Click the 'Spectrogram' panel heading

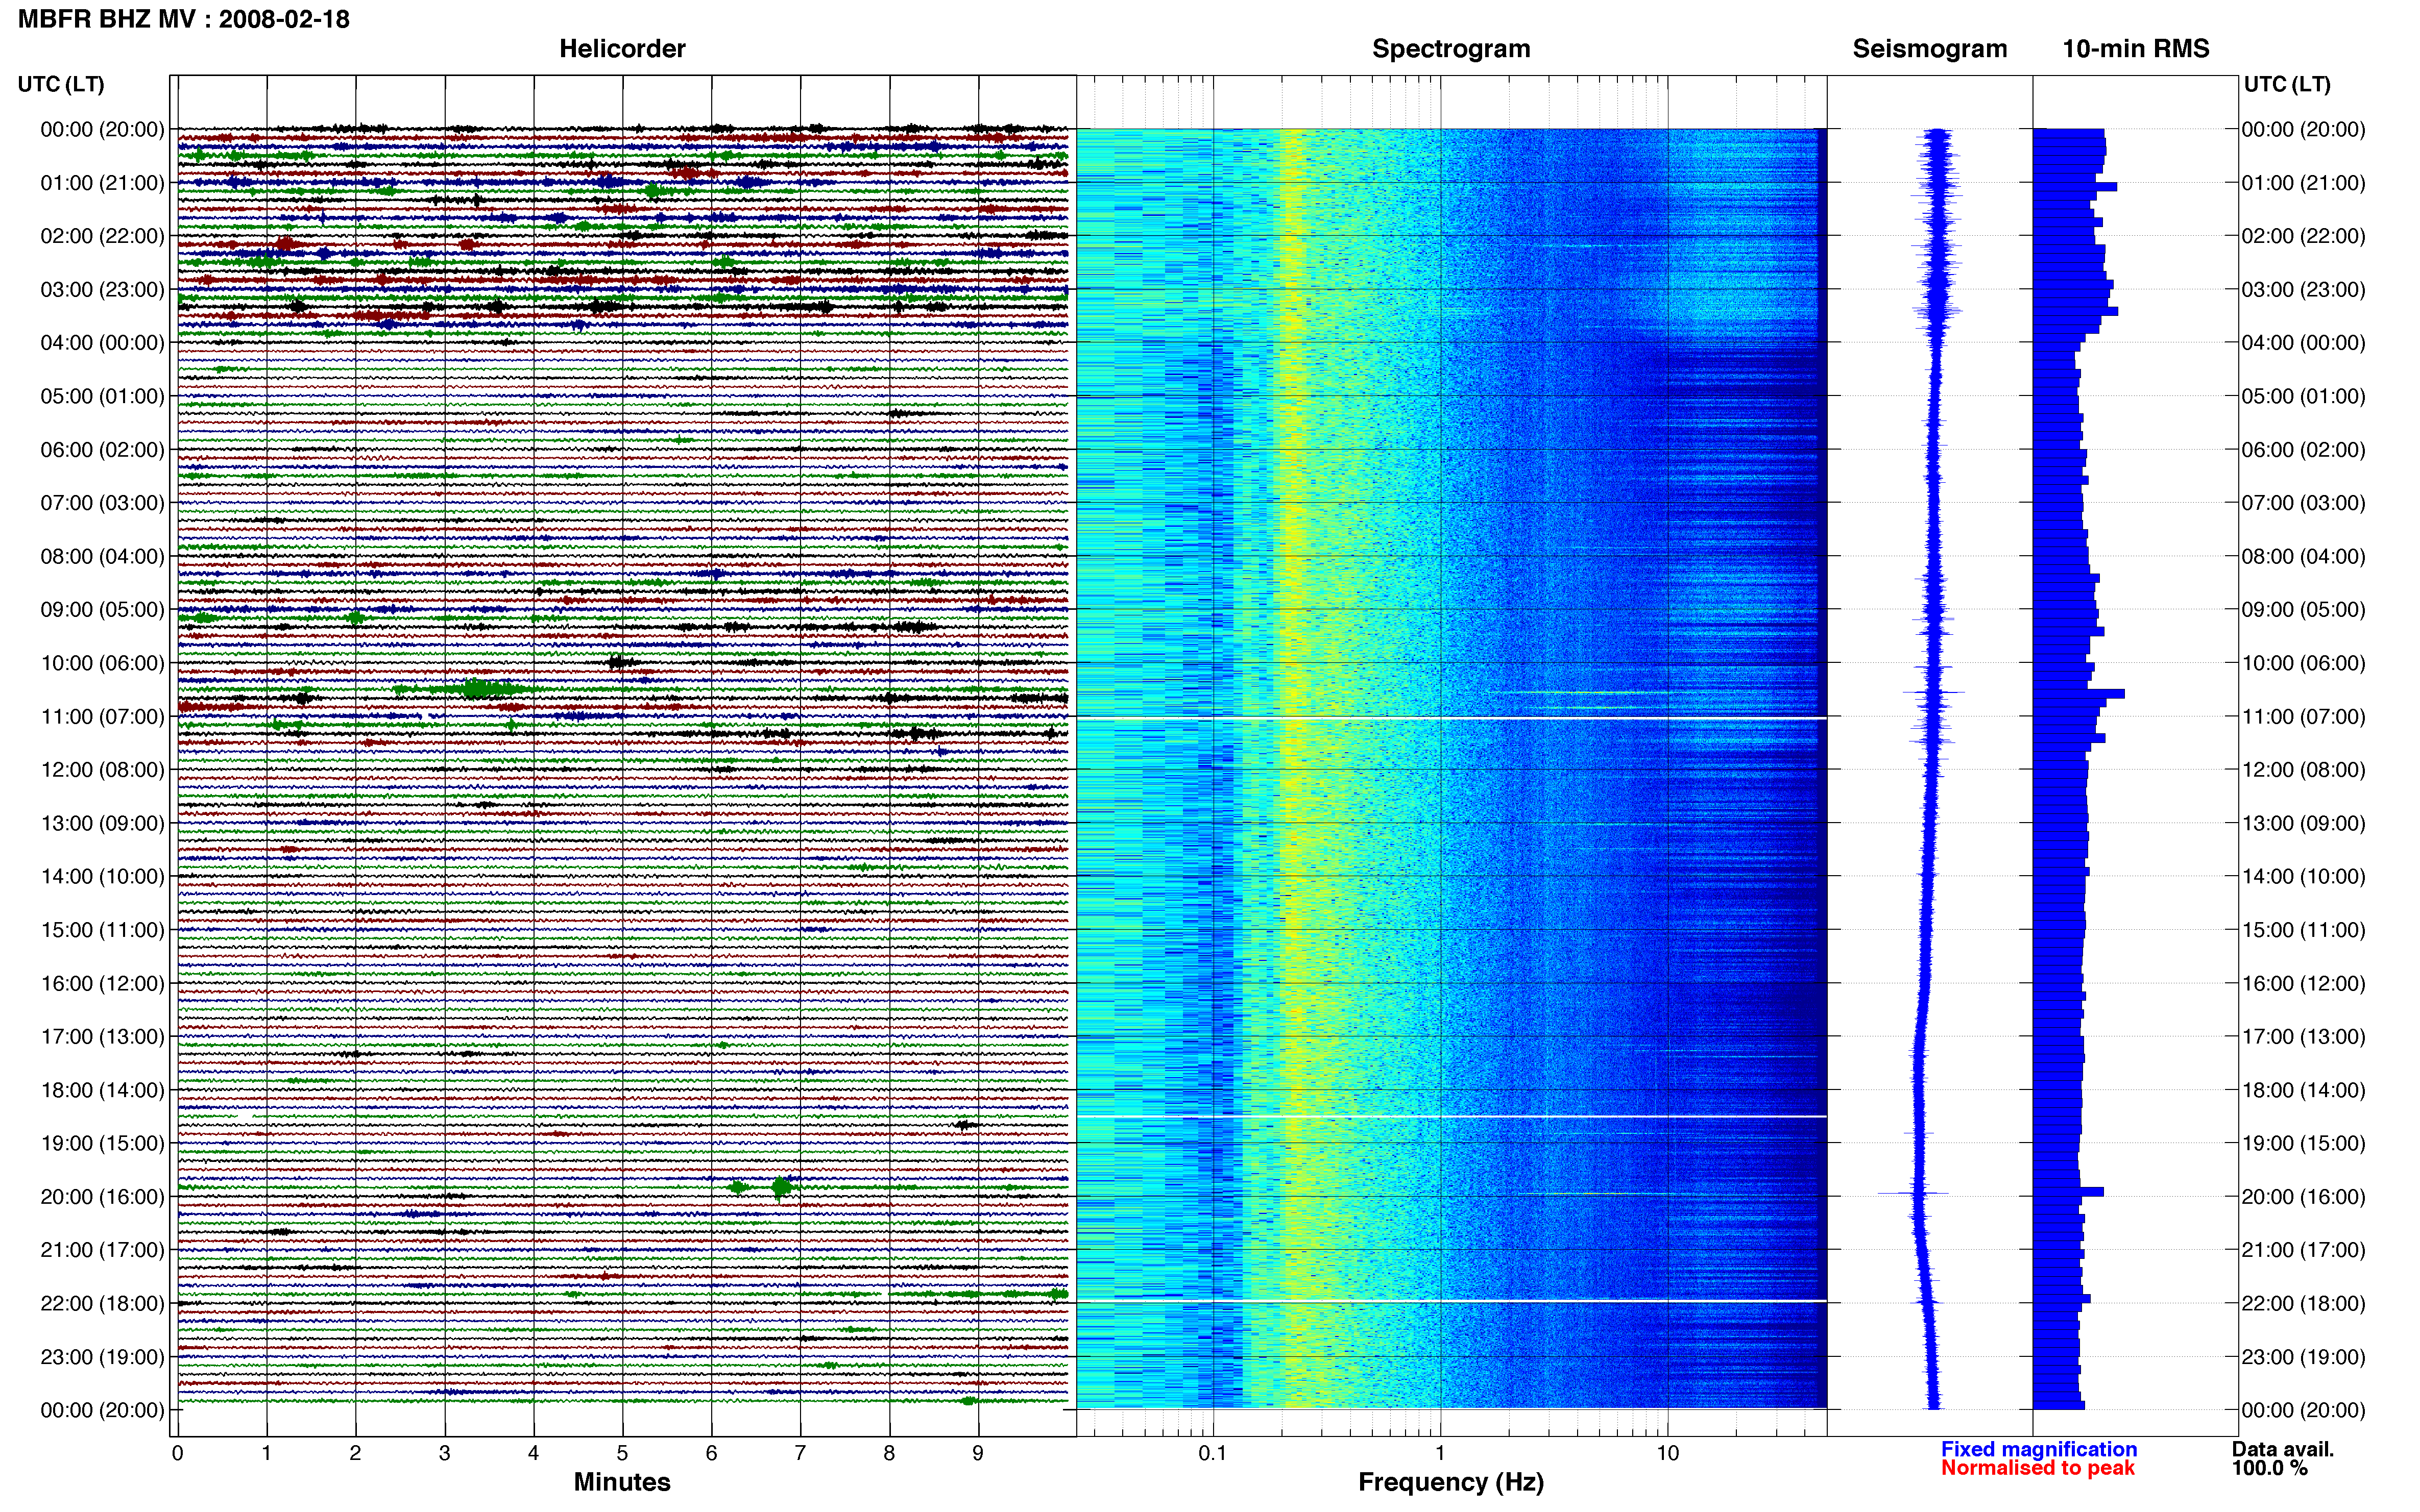[1450, 49]
